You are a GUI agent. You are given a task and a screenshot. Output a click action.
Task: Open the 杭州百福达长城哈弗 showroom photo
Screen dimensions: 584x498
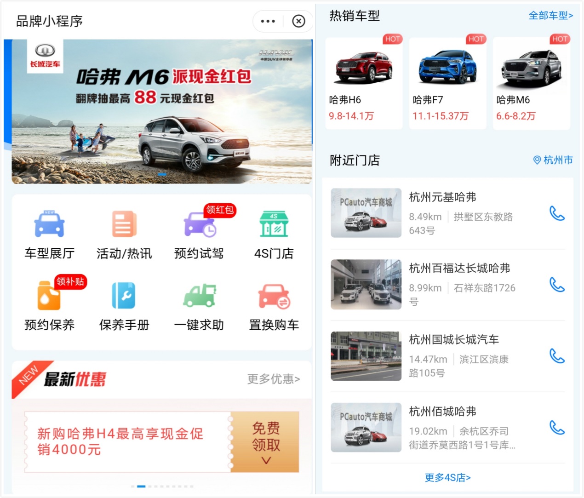pos(366,284)
